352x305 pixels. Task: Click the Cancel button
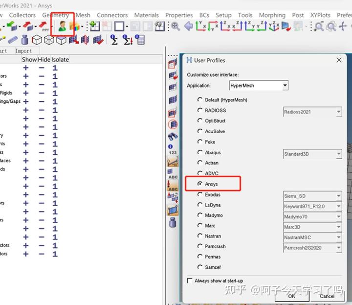coord(327,296)
